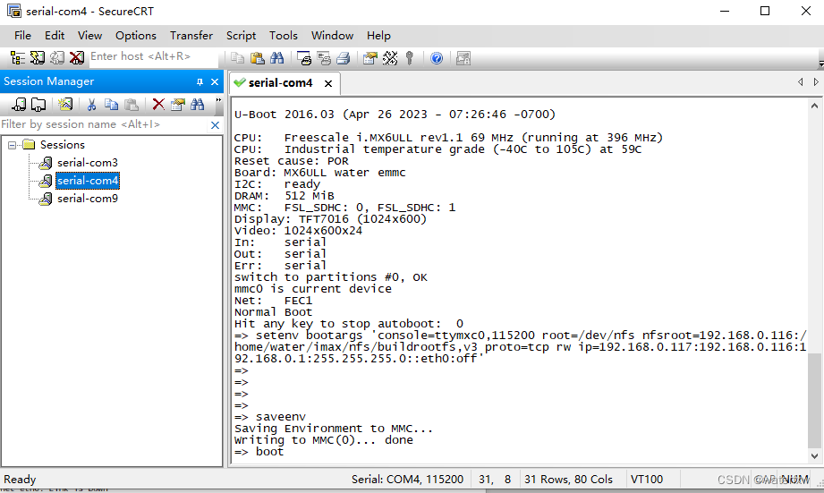
Task: Select the serial-com4 session in tree
Action: pos(88,181)
